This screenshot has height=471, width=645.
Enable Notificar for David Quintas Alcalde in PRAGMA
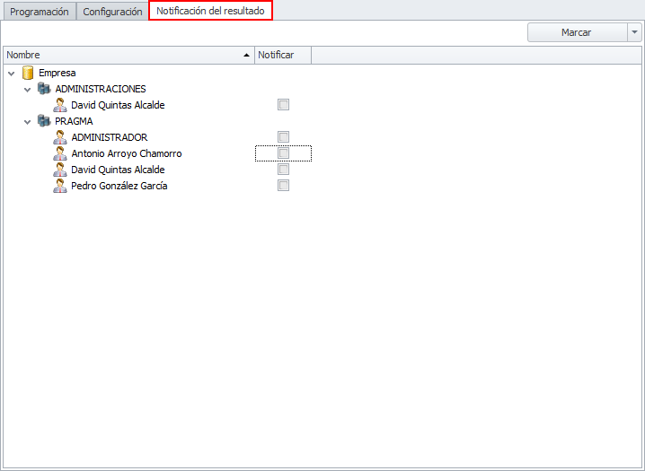pos(283,170)
